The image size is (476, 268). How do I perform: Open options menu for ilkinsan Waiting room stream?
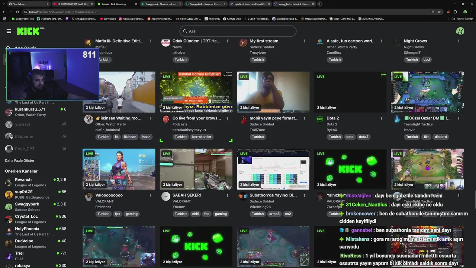point(150,118)
